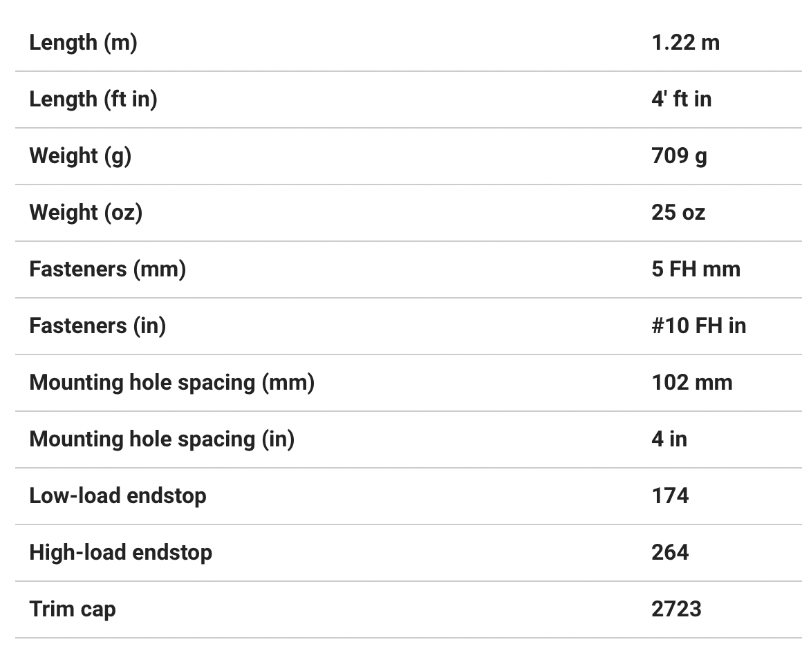
Task: Click the "Fasteners (mm)" label
Action: [107, 269]
